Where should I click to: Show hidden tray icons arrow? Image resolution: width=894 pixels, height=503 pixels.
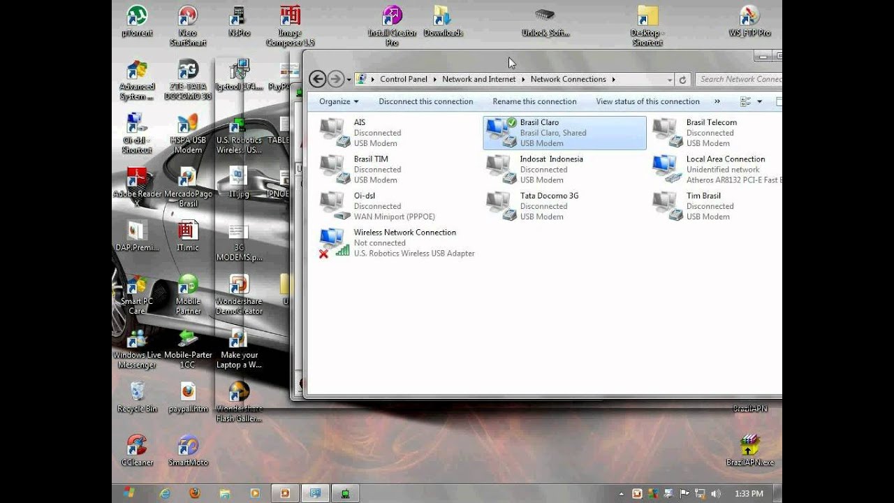[x=622, y=494]
